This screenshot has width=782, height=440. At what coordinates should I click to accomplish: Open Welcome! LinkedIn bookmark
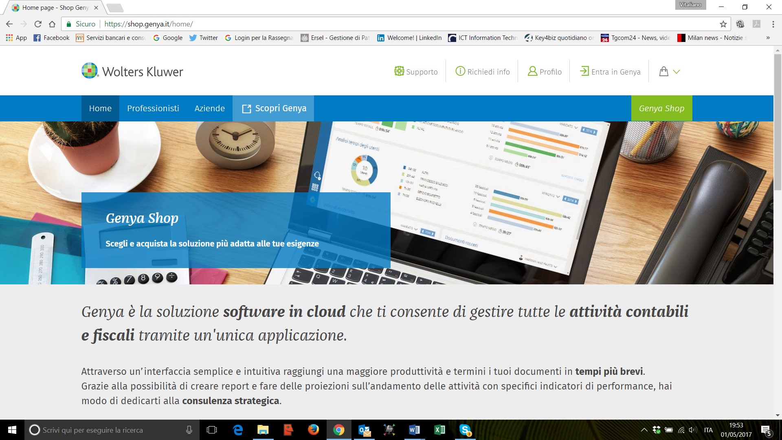coord(409,38)
